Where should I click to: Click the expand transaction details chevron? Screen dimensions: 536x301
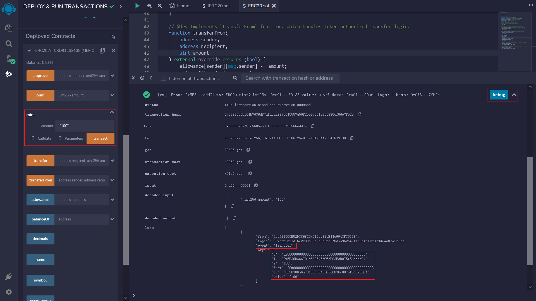coord(514,95)
